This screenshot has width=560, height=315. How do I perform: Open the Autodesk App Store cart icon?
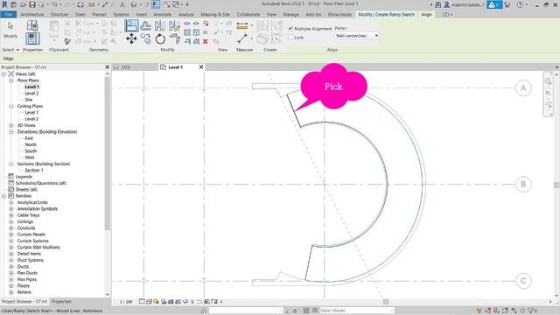[x=507, y=4]
